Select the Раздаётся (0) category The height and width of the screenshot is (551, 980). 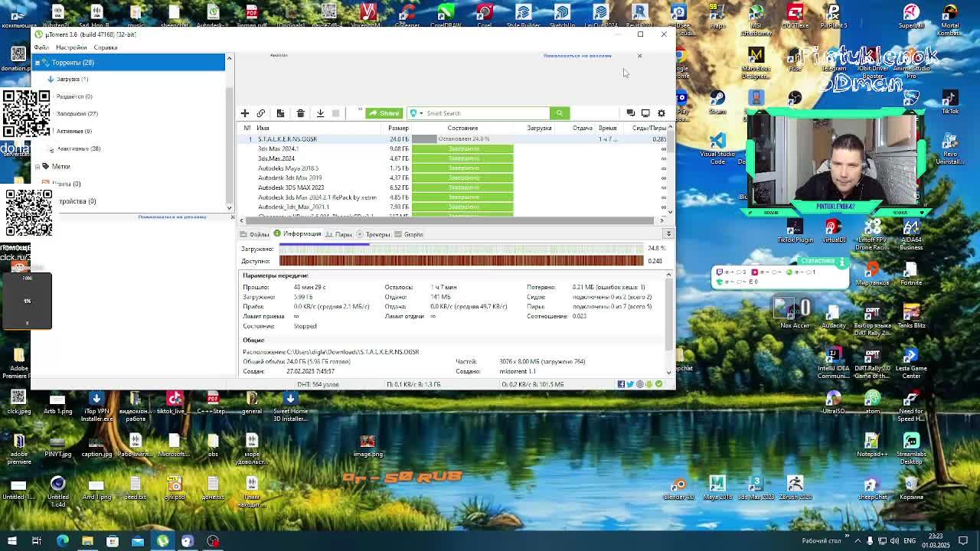[x=73, y=96]
